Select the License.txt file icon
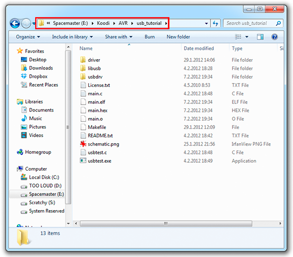Viewport: 293px width, 257px height. click(83, 85)
